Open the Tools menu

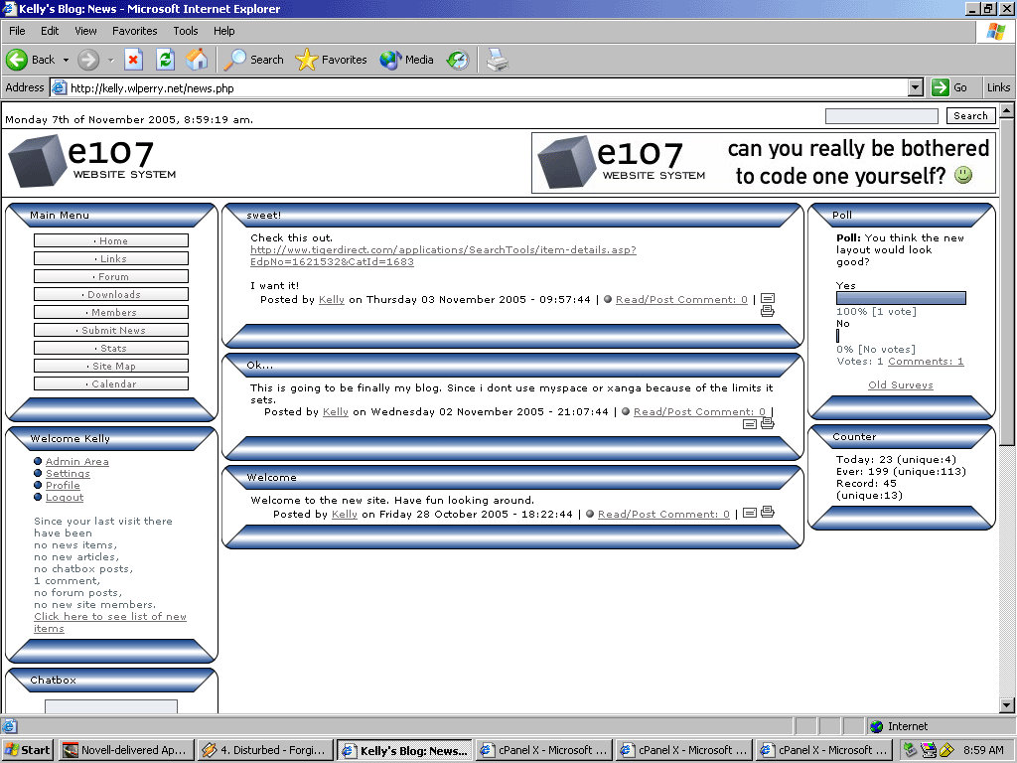click(x=185, y=31)
